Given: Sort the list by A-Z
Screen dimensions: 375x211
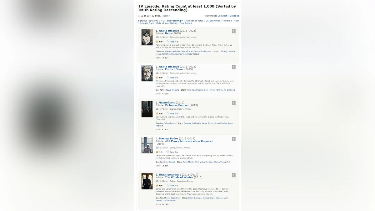Looking at the screenshot, I should (162, 21).
